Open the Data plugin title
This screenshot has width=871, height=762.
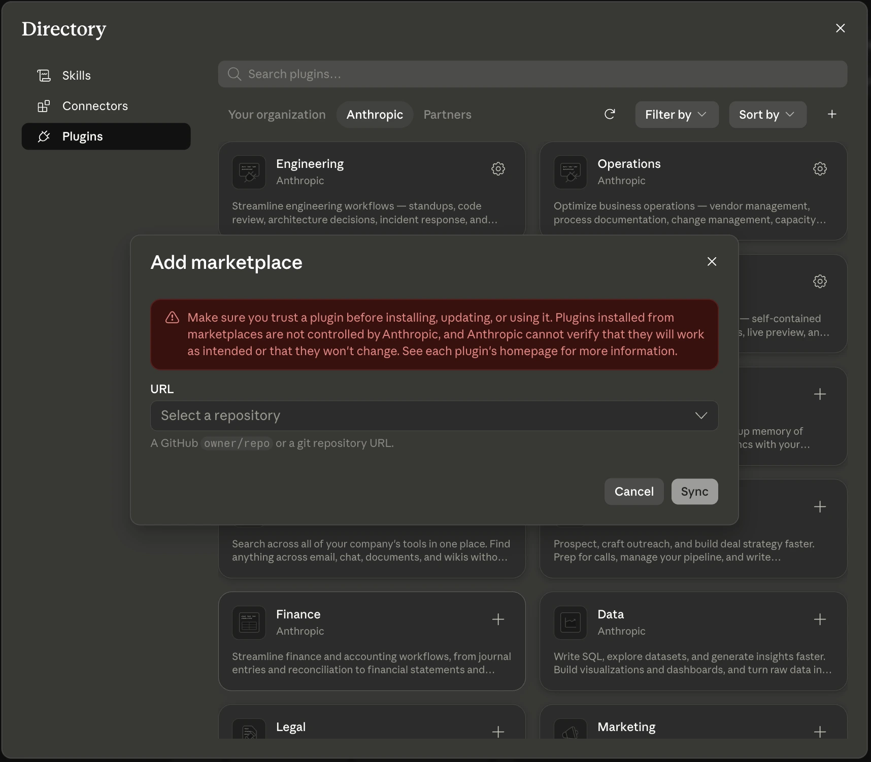coord(611,614)
